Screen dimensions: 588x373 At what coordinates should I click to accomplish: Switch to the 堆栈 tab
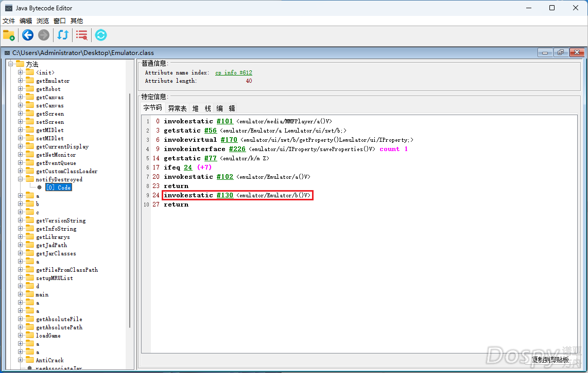(201, 108)
